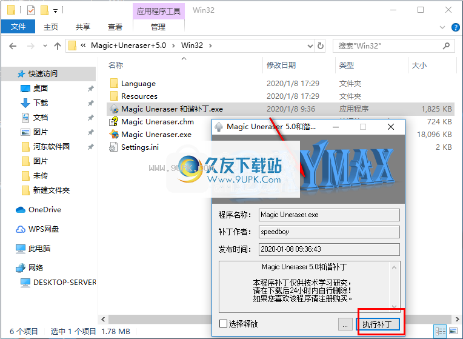The image size is (463, 339).
Task: Click the Forward navigation arrow
Action: click(31, 46)
